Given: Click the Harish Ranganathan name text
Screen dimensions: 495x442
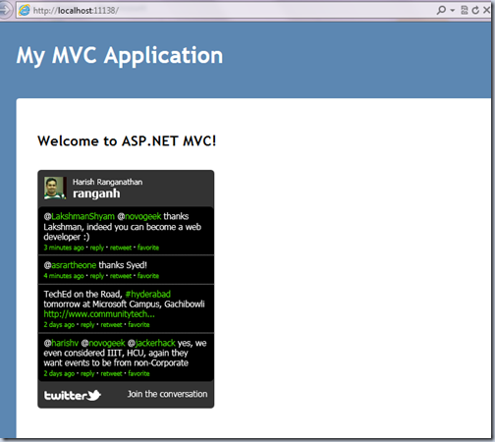Looking at the screenshot, I should (107, 182).
